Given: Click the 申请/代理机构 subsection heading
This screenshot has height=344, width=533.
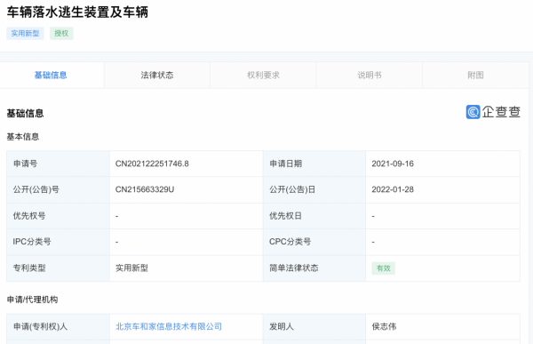Looking at the screenshot, I should [x=32, y=300].
